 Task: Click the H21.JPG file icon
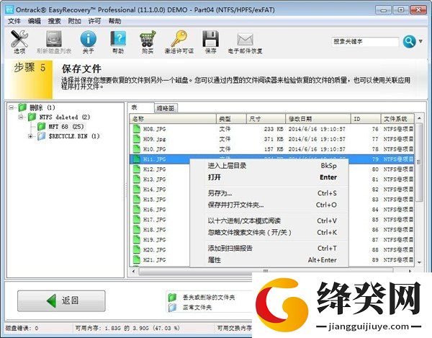(136, 259)
